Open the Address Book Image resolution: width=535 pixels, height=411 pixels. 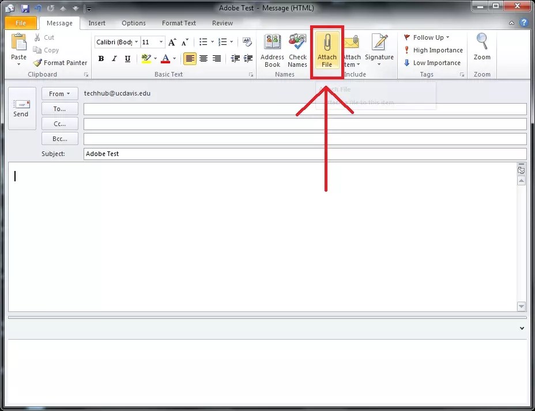(x=272, y=50)
